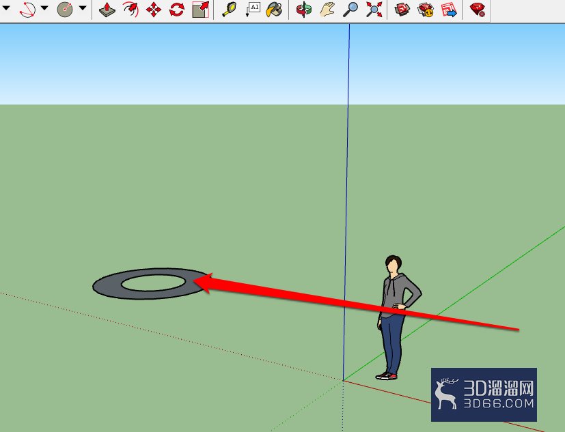Select the Pie shape tool
The width and height of the screenshot is (565, 432).
pyautogui.click(x=65, y=9)
